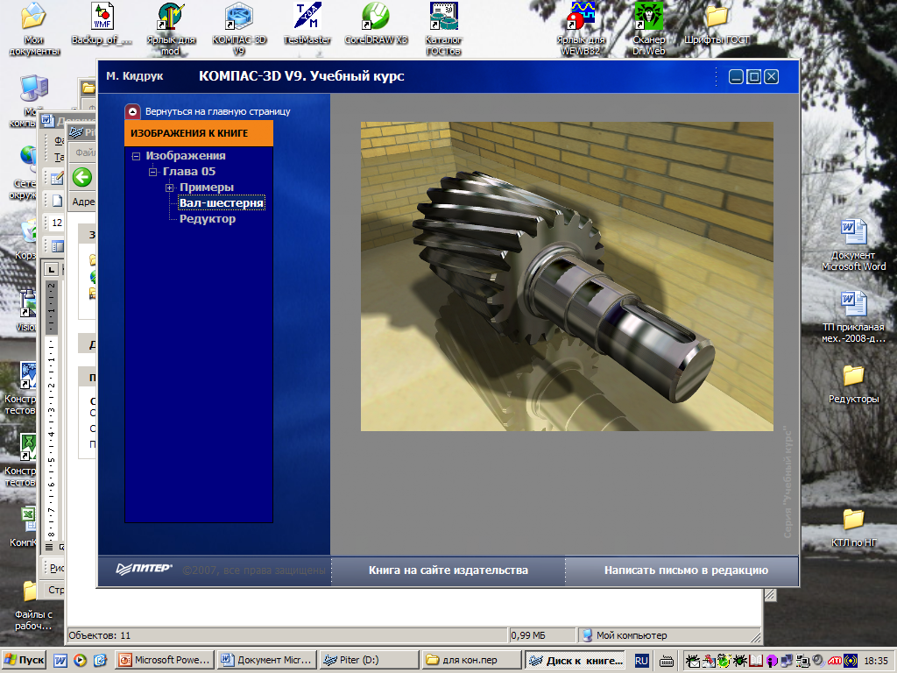
Task: Collapse the Изображения tree node
Action: (x=136, y=156)
